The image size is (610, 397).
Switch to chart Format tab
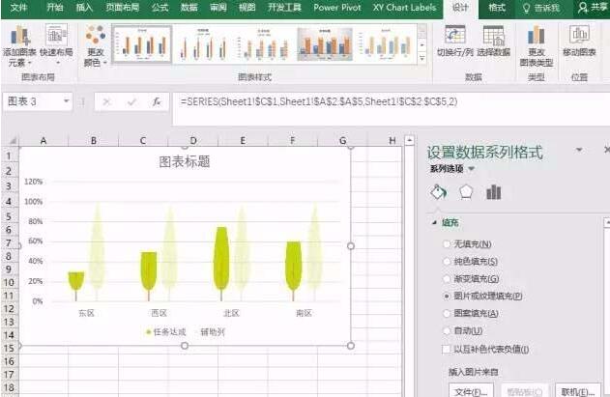pos(497,8)
